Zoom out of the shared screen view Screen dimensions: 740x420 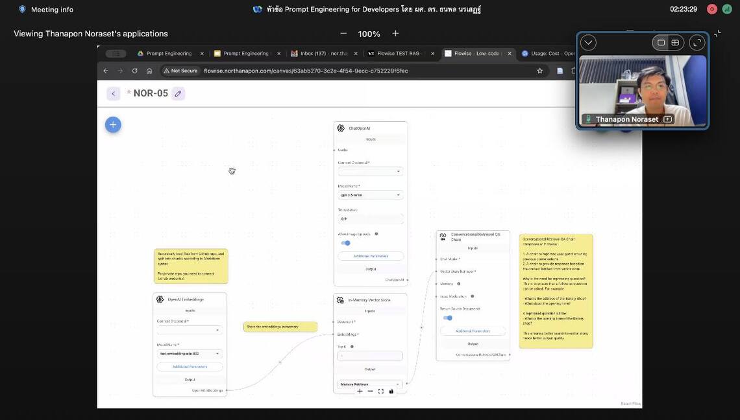(343, 34)
